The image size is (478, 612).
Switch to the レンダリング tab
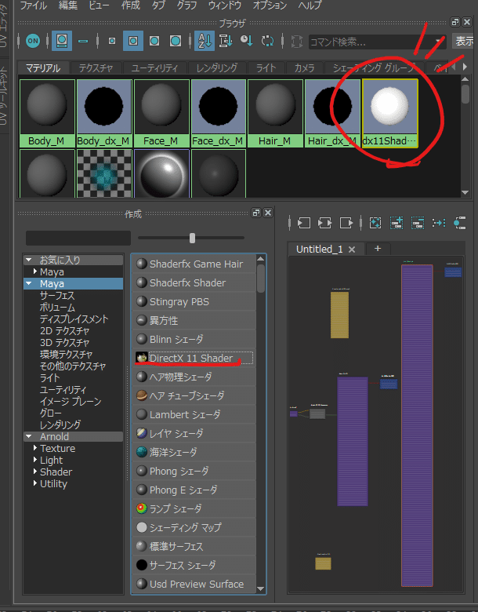point(217,68)
